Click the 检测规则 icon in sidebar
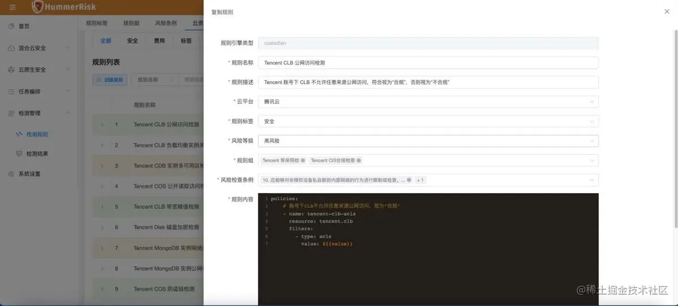 (x=19, y=134)
